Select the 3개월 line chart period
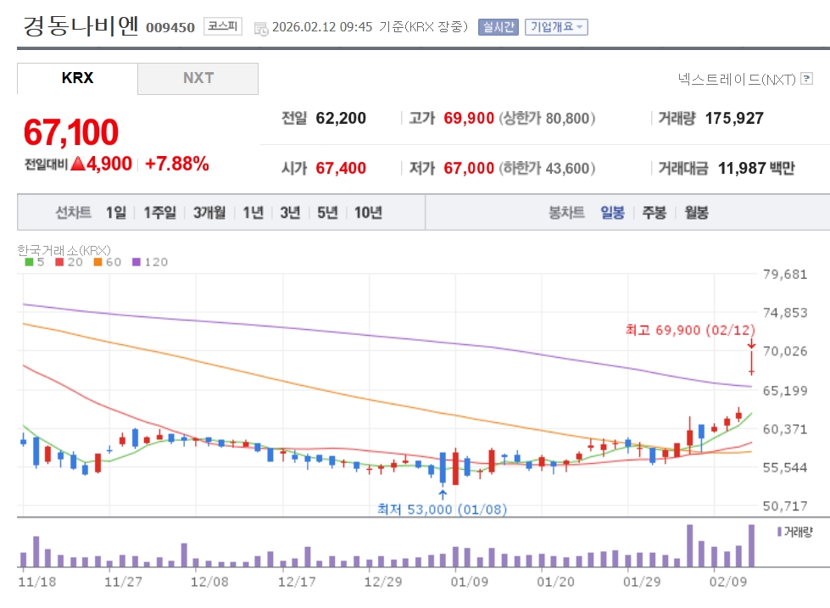This screenshot has width=830, height=608. 209,212
